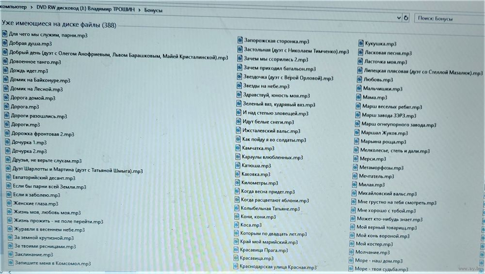Click the icon of Дорога домой.mp3
The image size is (485, 274).
(6, 97)
